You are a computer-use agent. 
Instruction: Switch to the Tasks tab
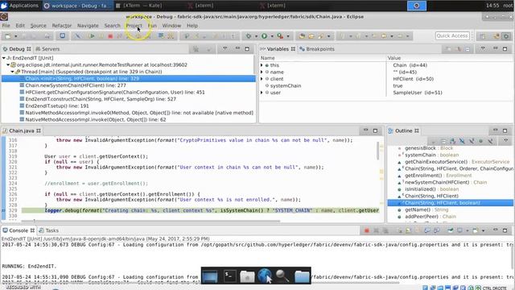point(48,230)
